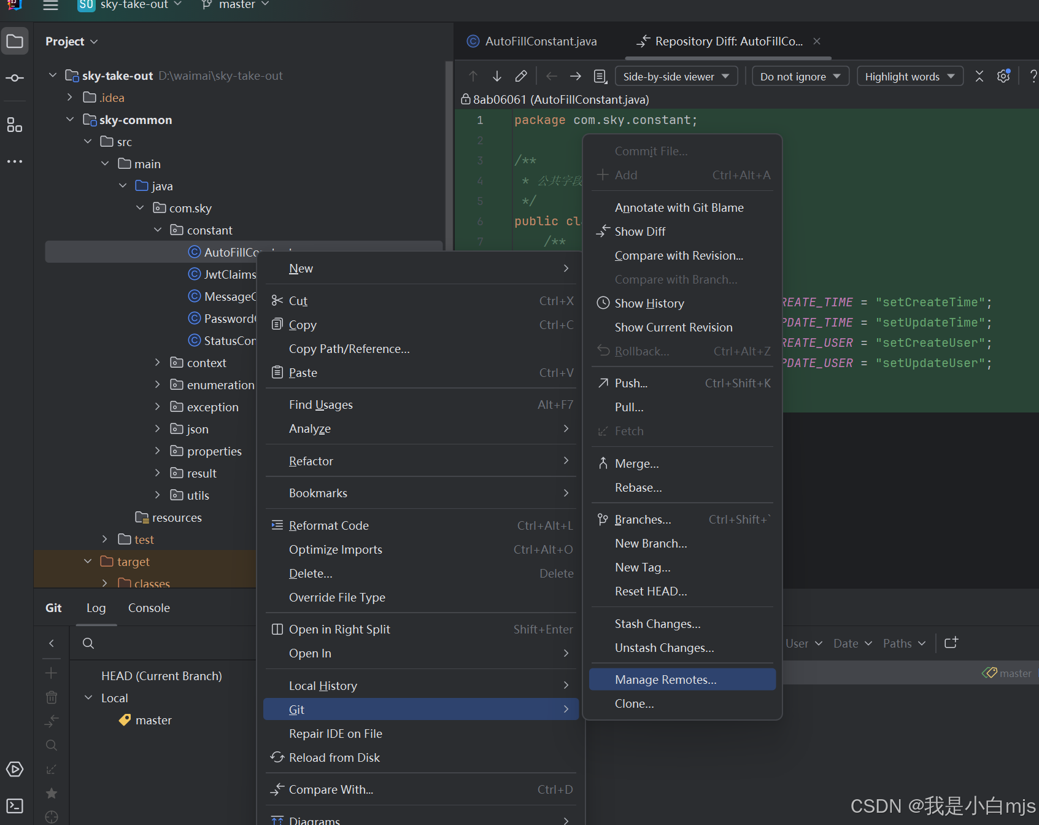Select Push menu item
Viewport: 1039px width, 825px height.
[x=682, y=383]
